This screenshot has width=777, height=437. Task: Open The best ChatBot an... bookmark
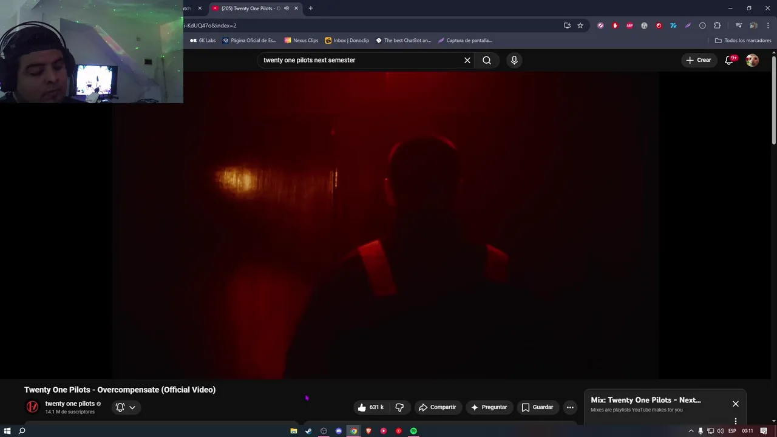tap(403, 41)
